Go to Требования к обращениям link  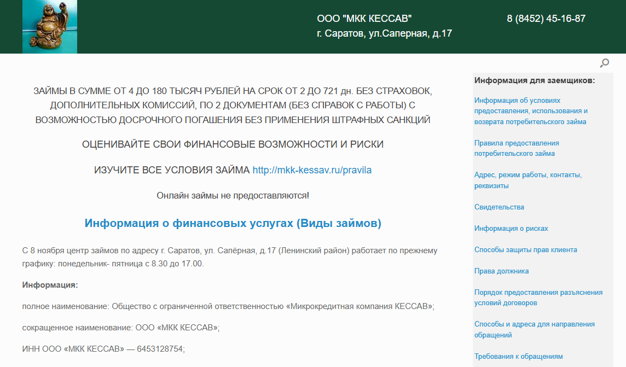tap(518, 357)
